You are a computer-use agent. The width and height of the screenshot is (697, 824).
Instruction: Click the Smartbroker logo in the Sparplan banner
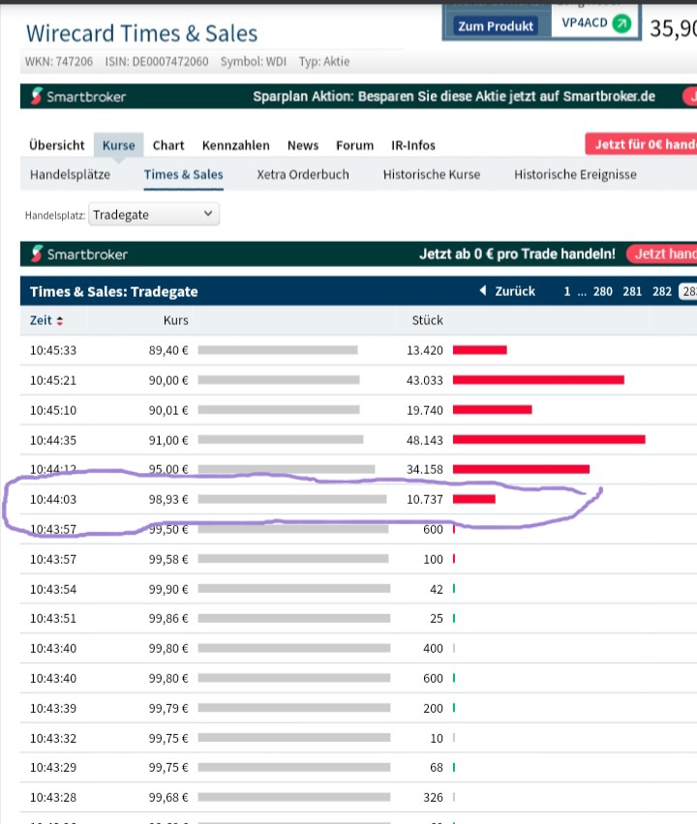79,97
